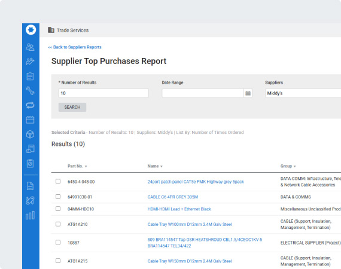Viewport: 341px width, 269px height.
Task: Click the Date Range input field
Action: (203, 93)
